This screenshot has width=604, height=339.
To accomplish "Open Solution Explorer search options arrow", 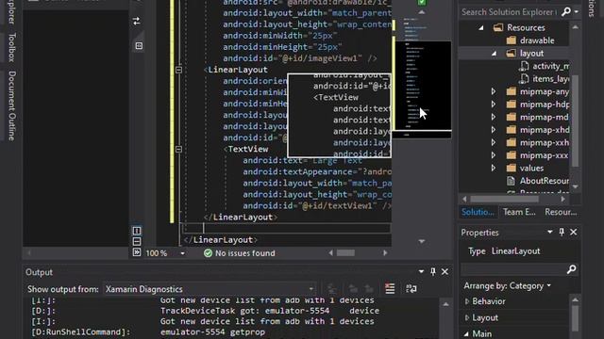I will (577, 12).
